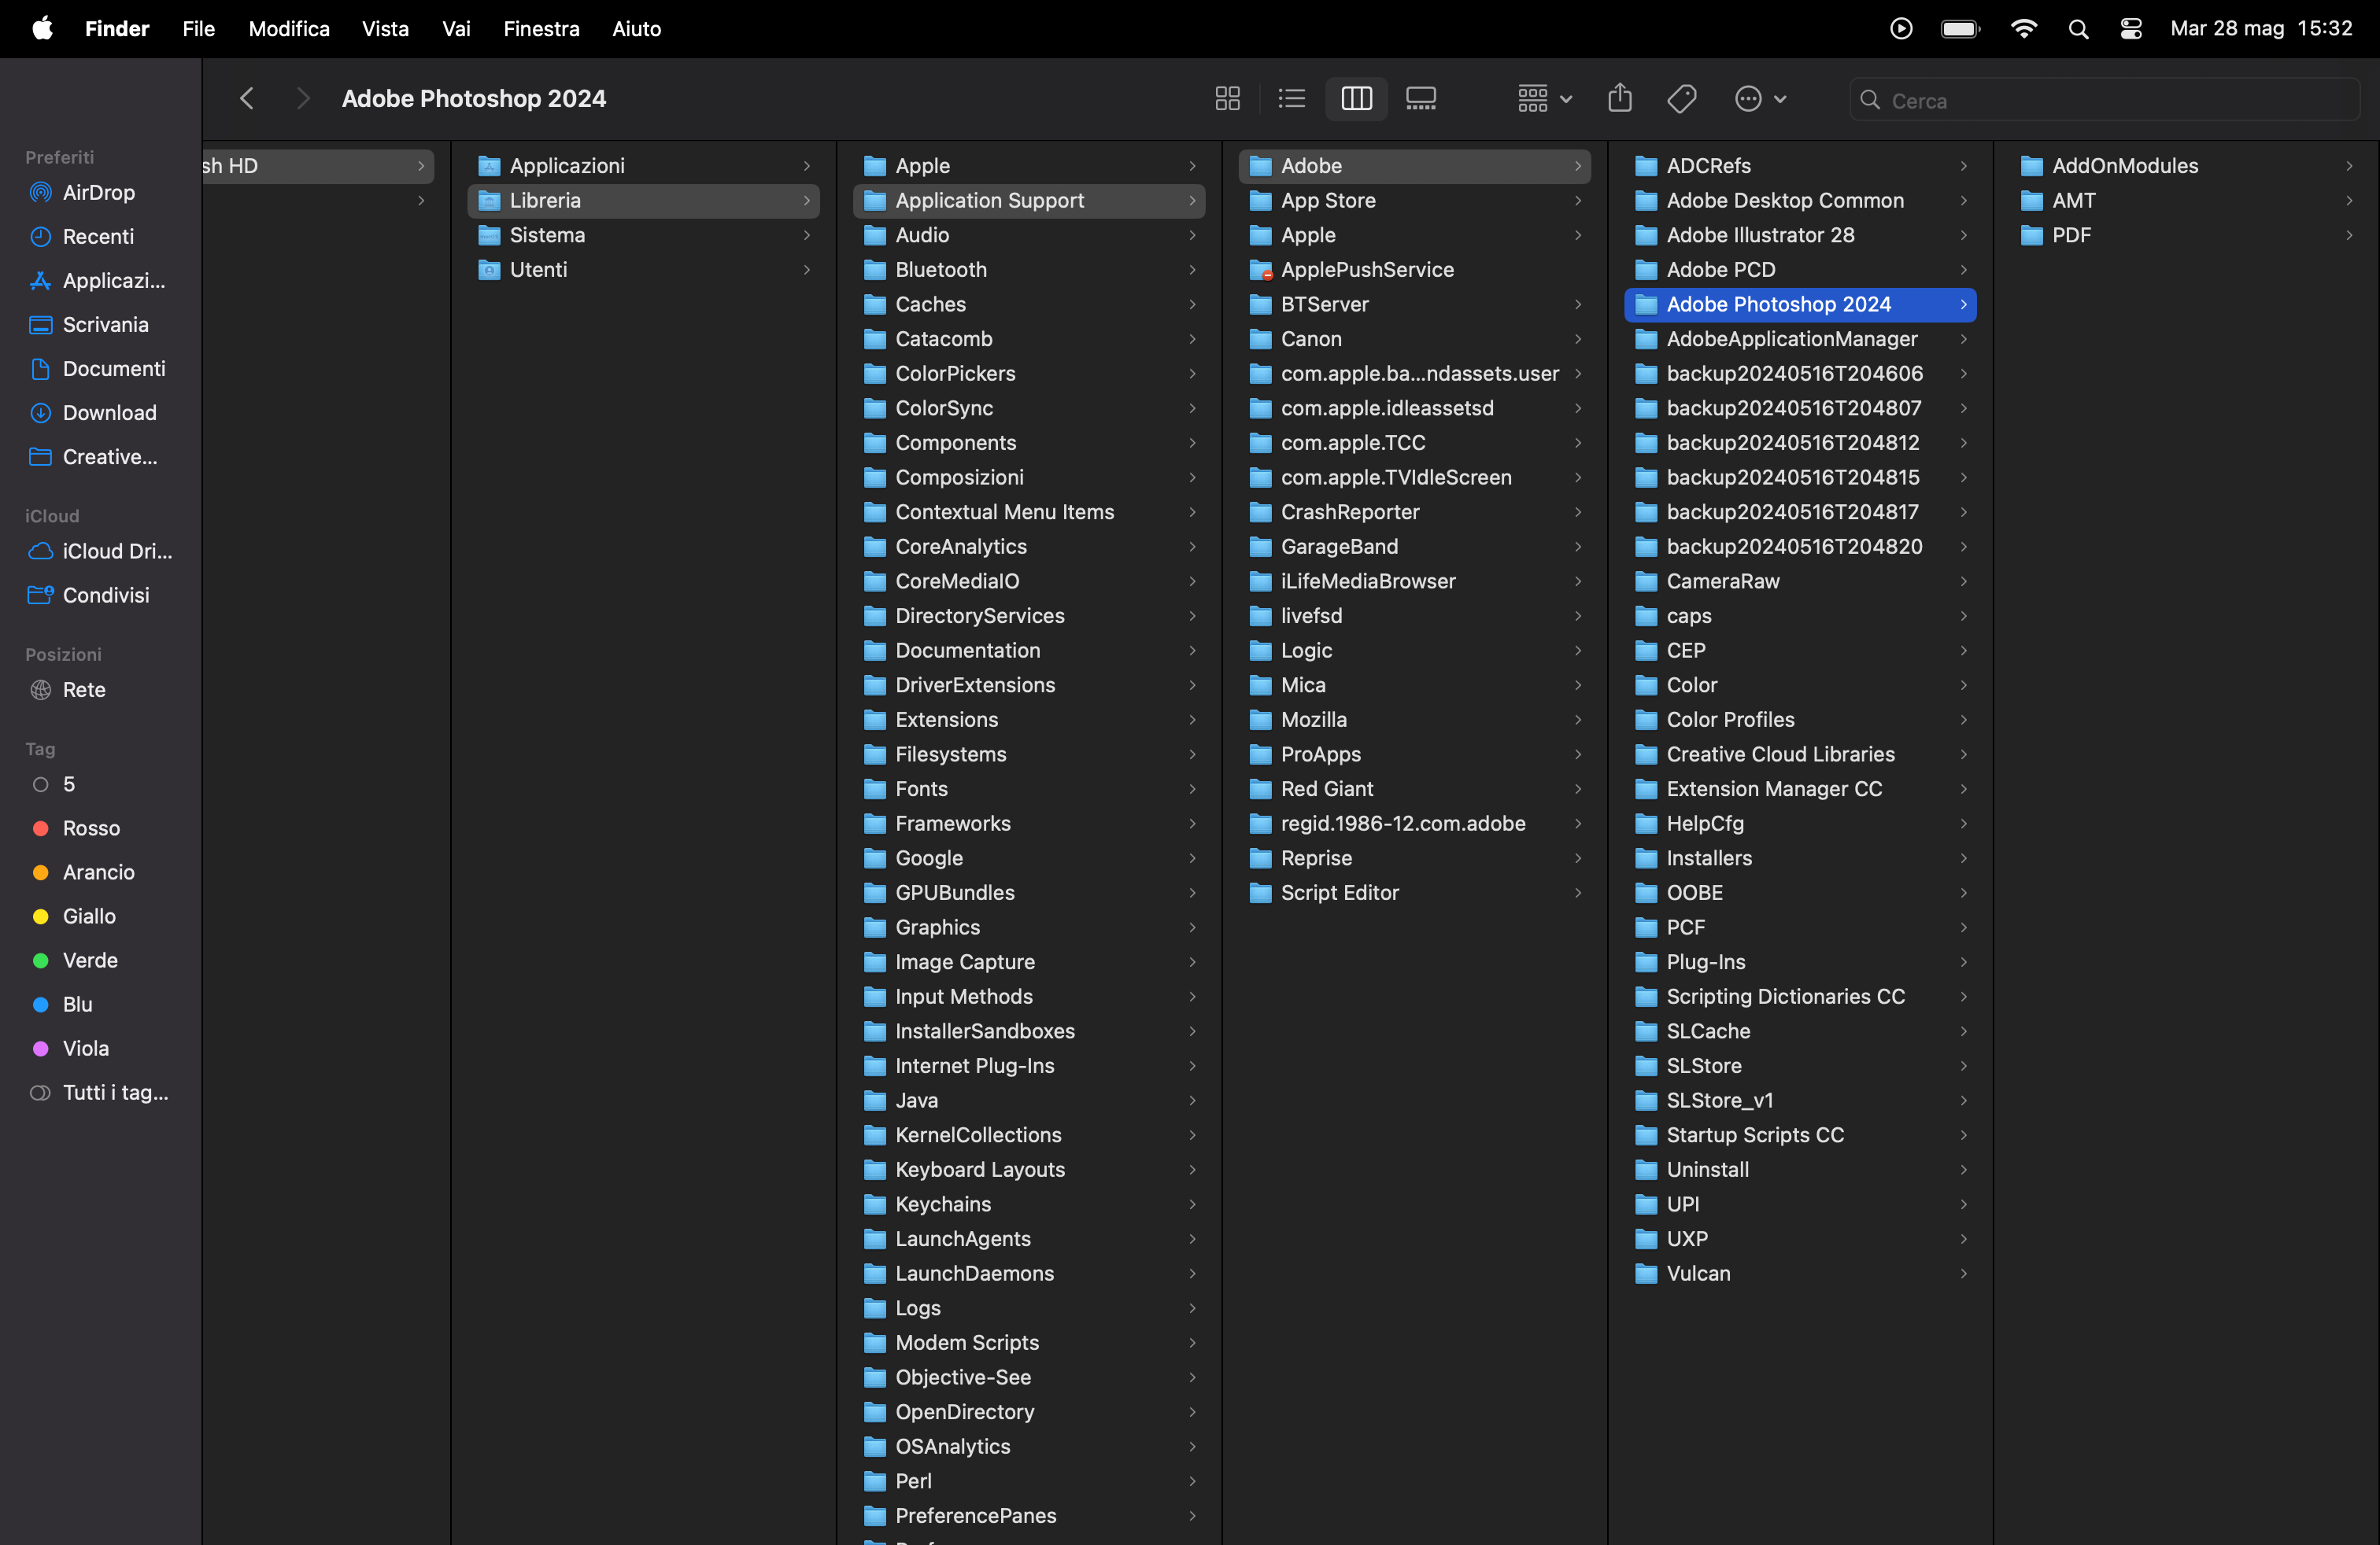
Task: Click the Cerca search field
Action: pos(2104,100)
